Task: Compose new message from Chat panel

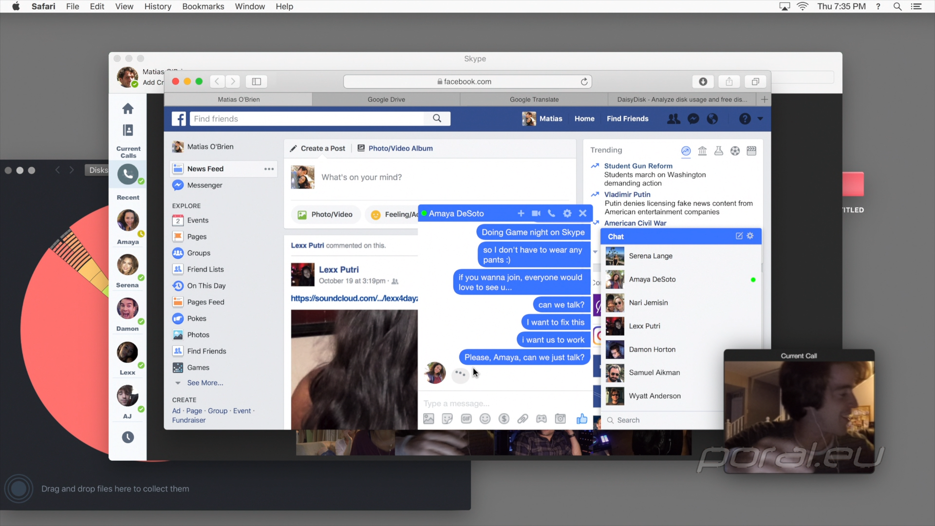Action: point(739,236)
